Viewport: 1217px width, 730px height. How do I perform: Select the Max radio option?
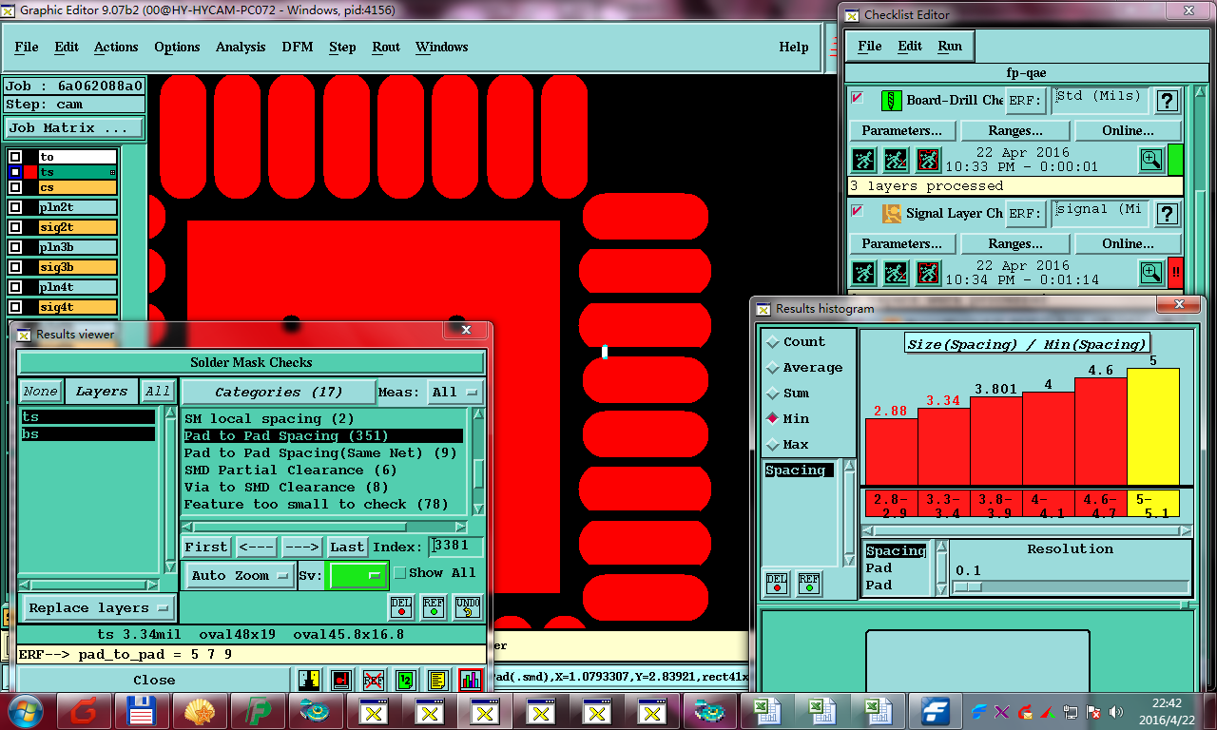tap(773, 445)
